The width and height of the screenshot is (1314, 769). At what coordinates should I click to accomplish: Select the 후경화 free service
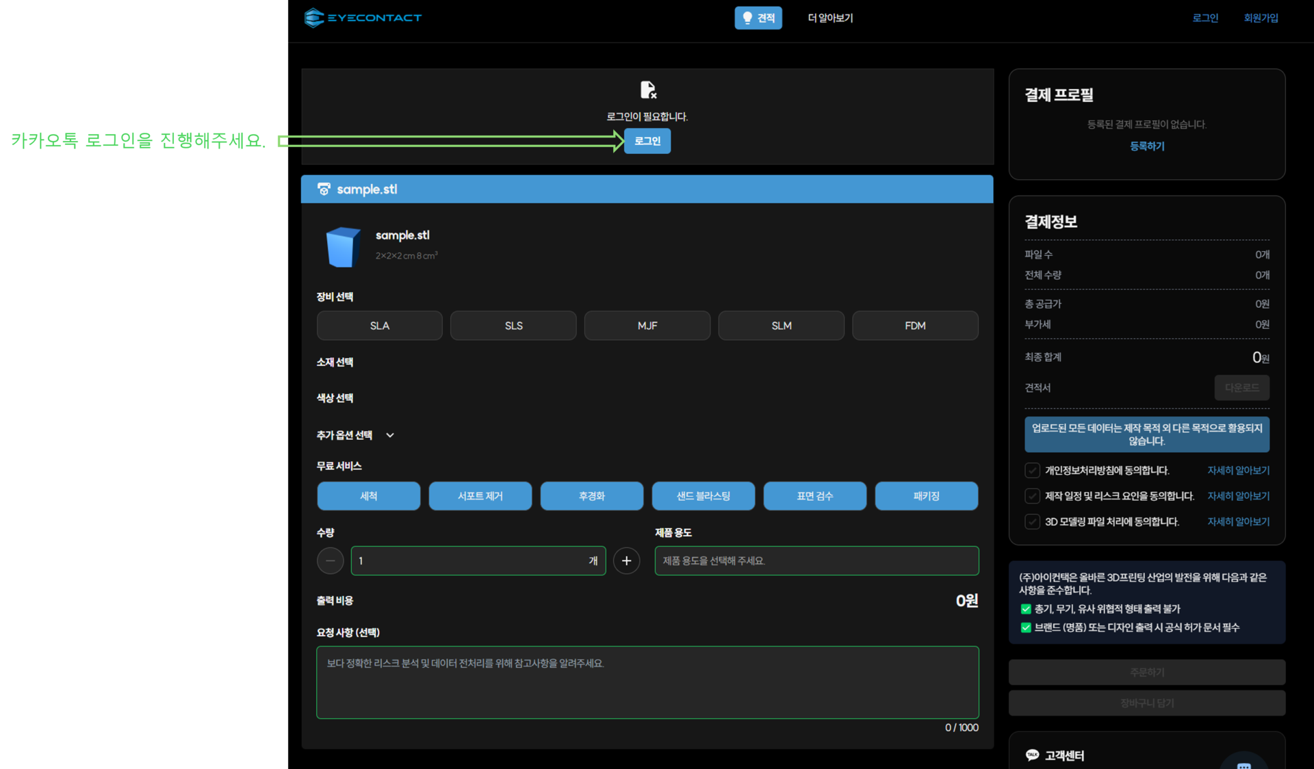click(591, 496)
